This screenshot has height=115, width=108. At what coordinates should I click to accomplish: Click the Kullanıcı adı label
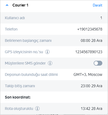(x=15, y=18)
